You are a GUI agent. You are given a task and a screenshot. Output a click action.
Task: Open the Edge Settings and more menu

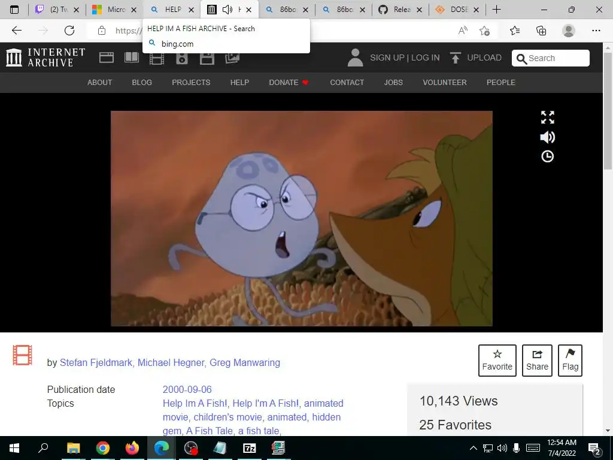click(x=596, y=31)
